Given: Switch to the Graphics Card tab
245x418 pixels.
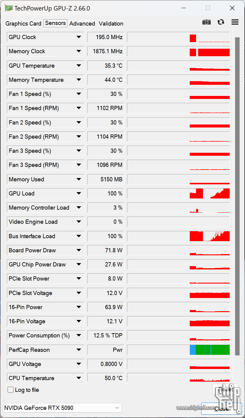Looking at the screenshot, I should 23,23.
